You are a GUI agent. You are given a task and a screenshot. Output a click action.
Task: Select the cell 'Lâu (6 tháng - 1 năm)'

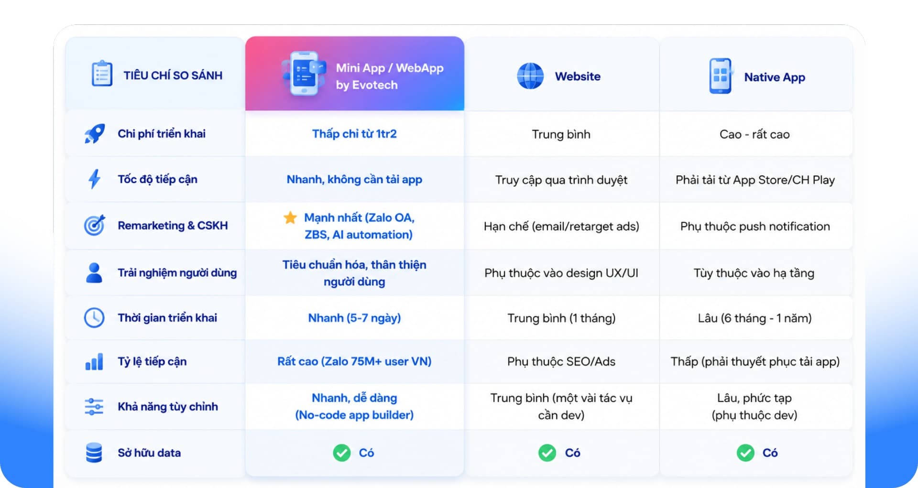pos(754,318)
